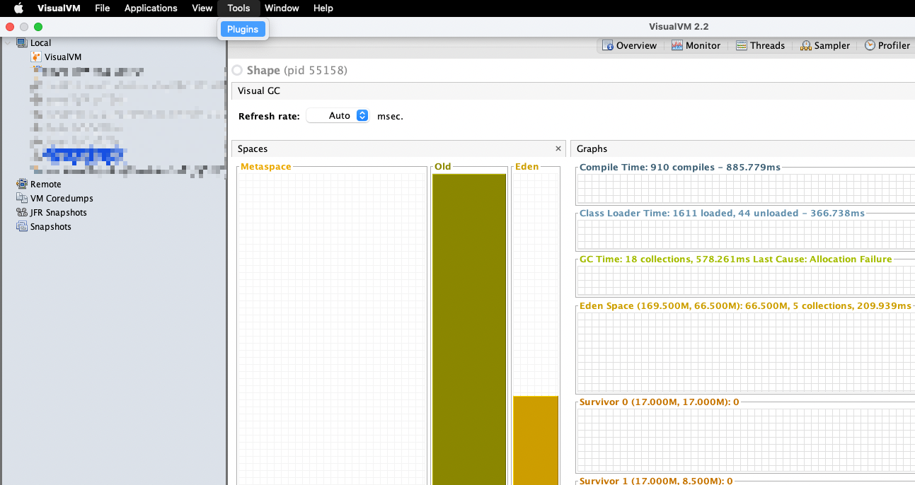This screenshot has width=915, height=485.
Task: Click the Eden space usage bar
Action: [536, 440]
